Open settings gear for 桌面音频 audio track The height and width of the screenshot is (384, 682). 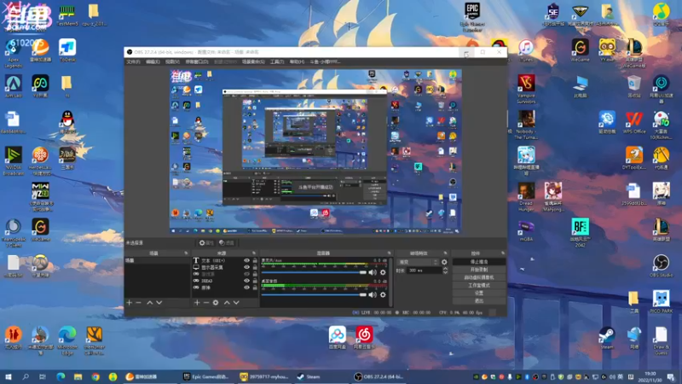point(383,294)
